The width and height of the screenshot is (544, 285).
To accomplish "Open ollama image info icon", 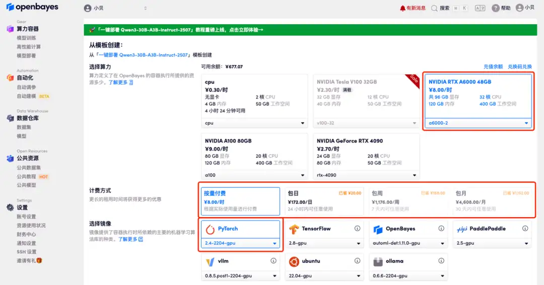I will [441, 261].
